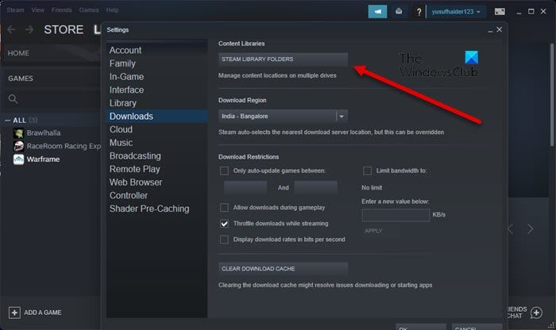
Task: Enable Display download rates in bits
Action: point(224,240)
